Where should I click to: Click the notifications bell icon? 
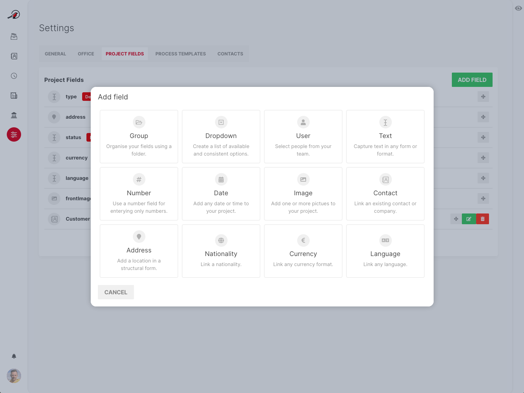(14, 356)
